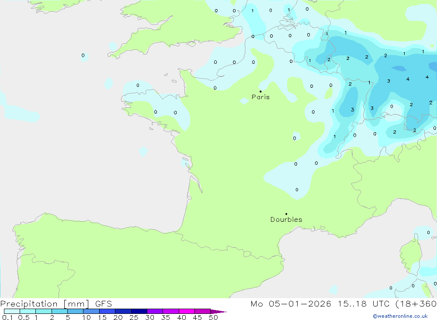This screenshot has width=437, height=320.
Task: Click the legend scale label '25'
Action: coord(134,317)
